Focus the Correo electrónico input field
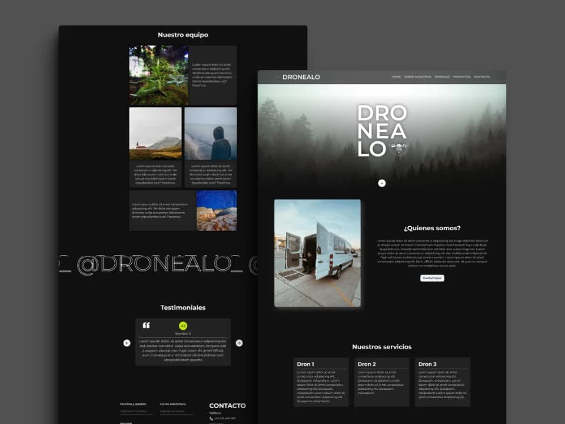The image size is (565, 424). click(176, 412)
